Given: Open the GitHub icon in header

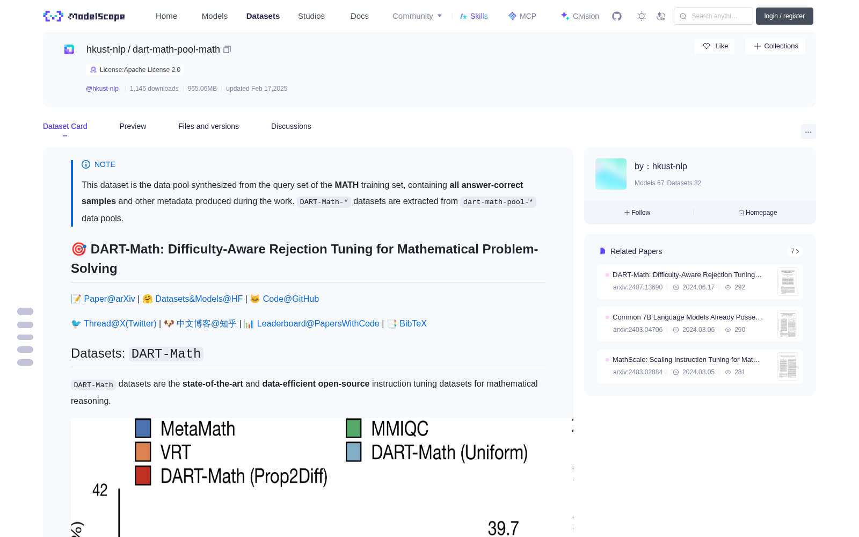Looking at the screenshot, I should [x=617, y=16].
